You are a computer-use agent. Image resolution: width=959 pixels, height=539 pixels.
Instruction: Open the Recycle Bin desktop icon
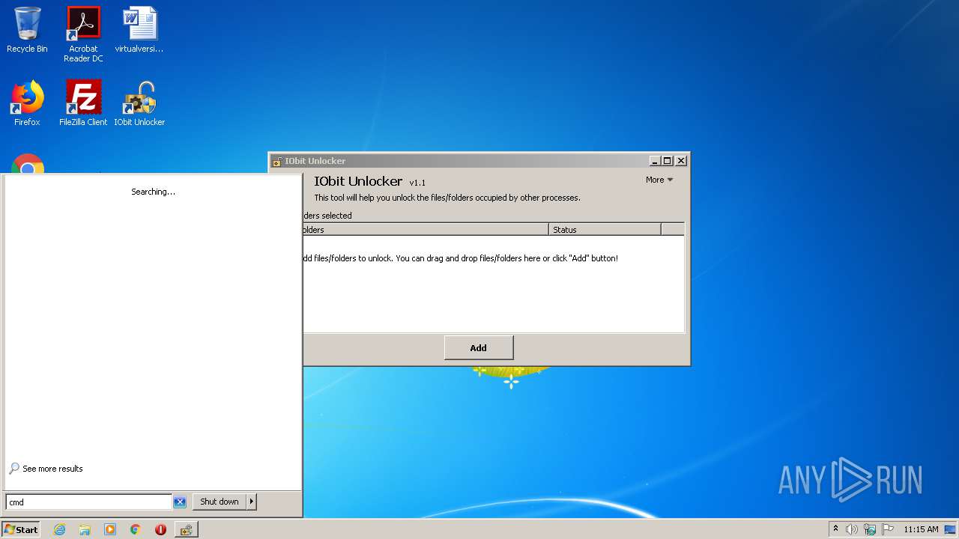[27, 30]
